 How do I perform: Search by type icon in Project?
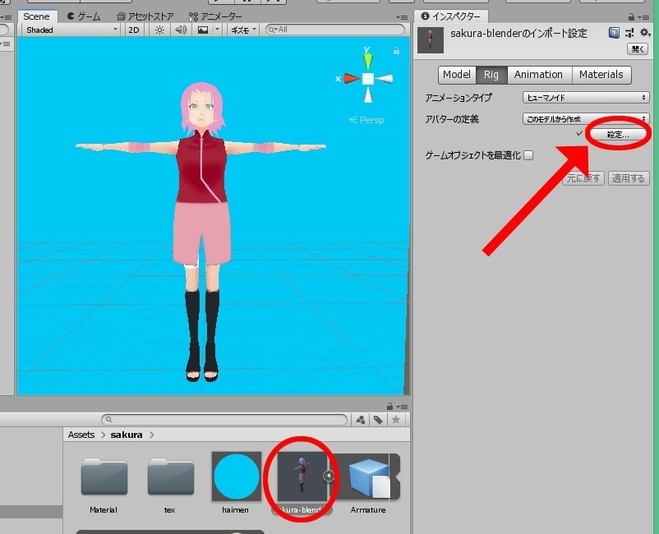(361, 420)
